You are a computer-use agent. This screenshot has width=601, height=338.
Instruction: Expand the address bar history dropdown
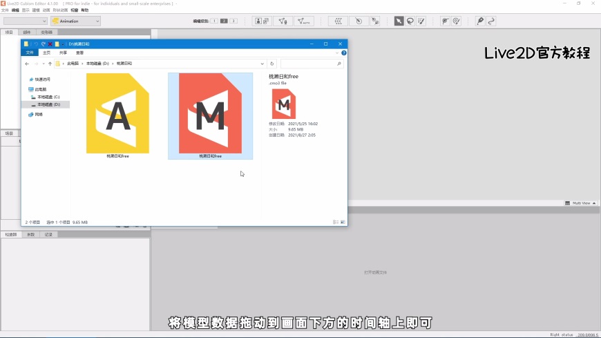(263, 64)
